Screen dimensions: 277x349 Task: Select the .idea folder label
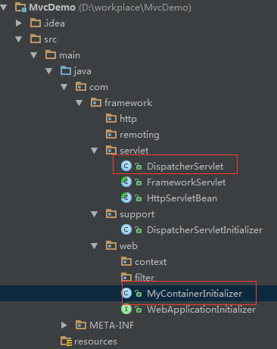click(54, 23)
